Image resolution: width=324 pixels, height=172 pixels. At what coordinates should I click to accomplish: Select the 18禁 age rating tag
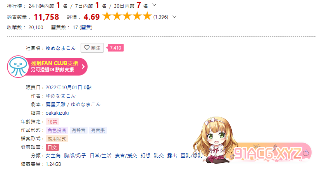[52, 122]
